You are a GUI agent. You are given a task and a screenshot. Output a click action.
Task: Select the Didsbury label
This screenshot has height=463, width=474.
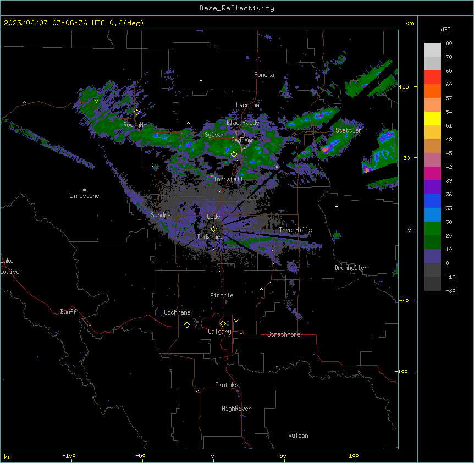[211, 237]
